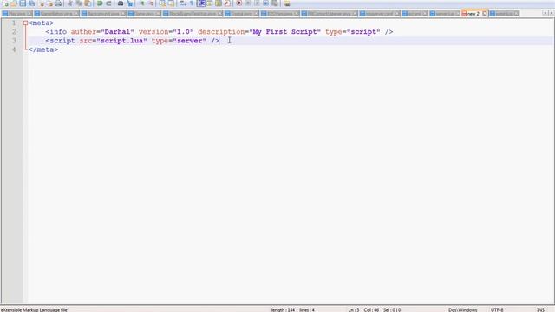Image resolution: width=555 pixels, height=312 pixels.
Task: Click the Paste clipboard toolbar icon
Action: click(x=88, y=3)
